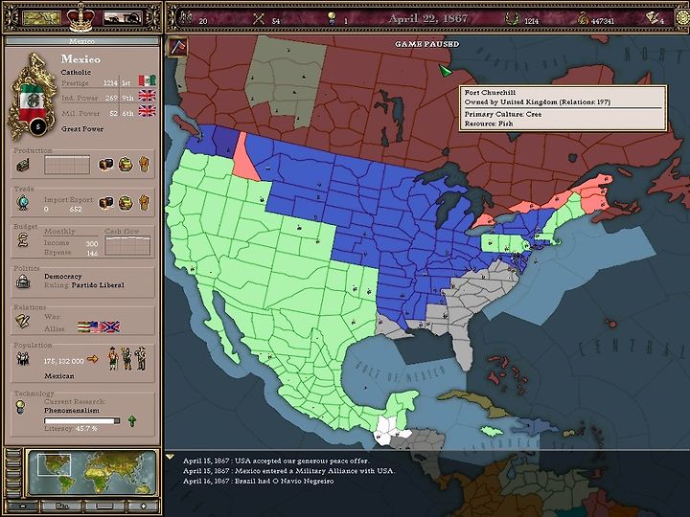Open the map view button
This screenshot has height=517, width=690.
point(41,18)
